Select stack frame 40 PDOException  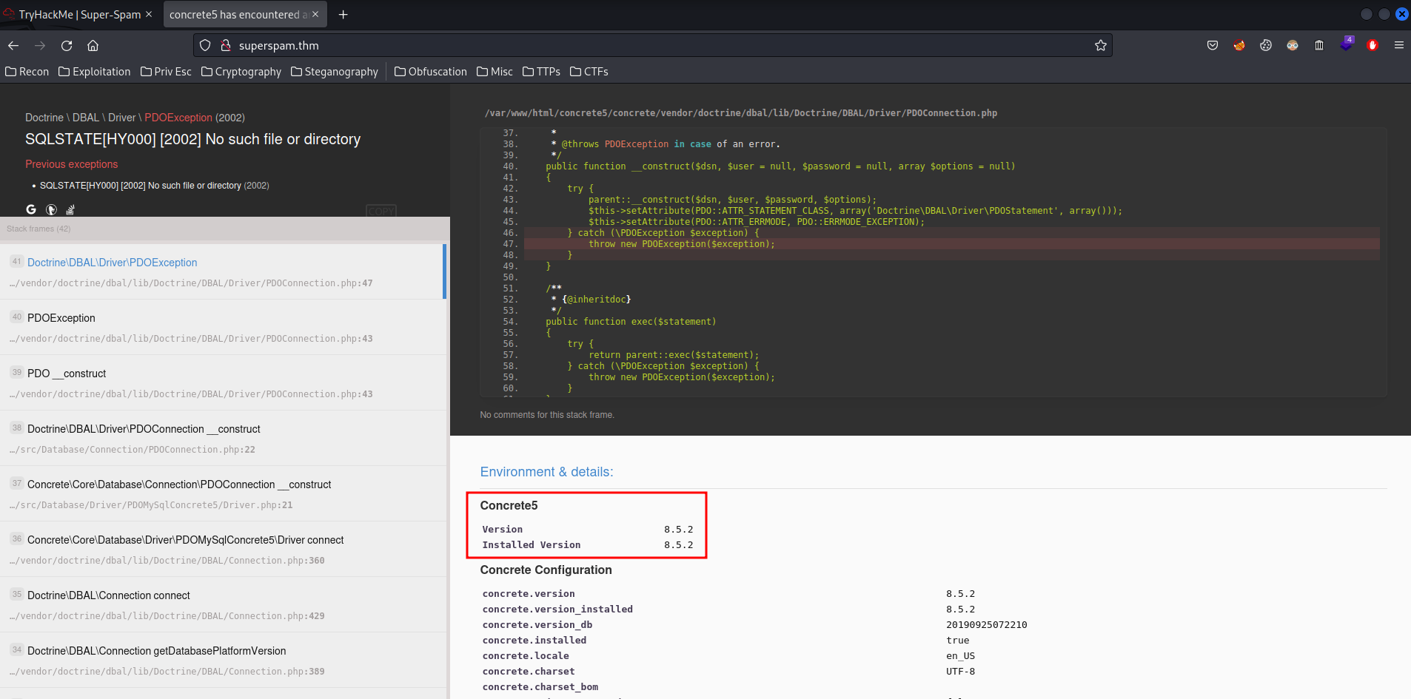(224, 327)
